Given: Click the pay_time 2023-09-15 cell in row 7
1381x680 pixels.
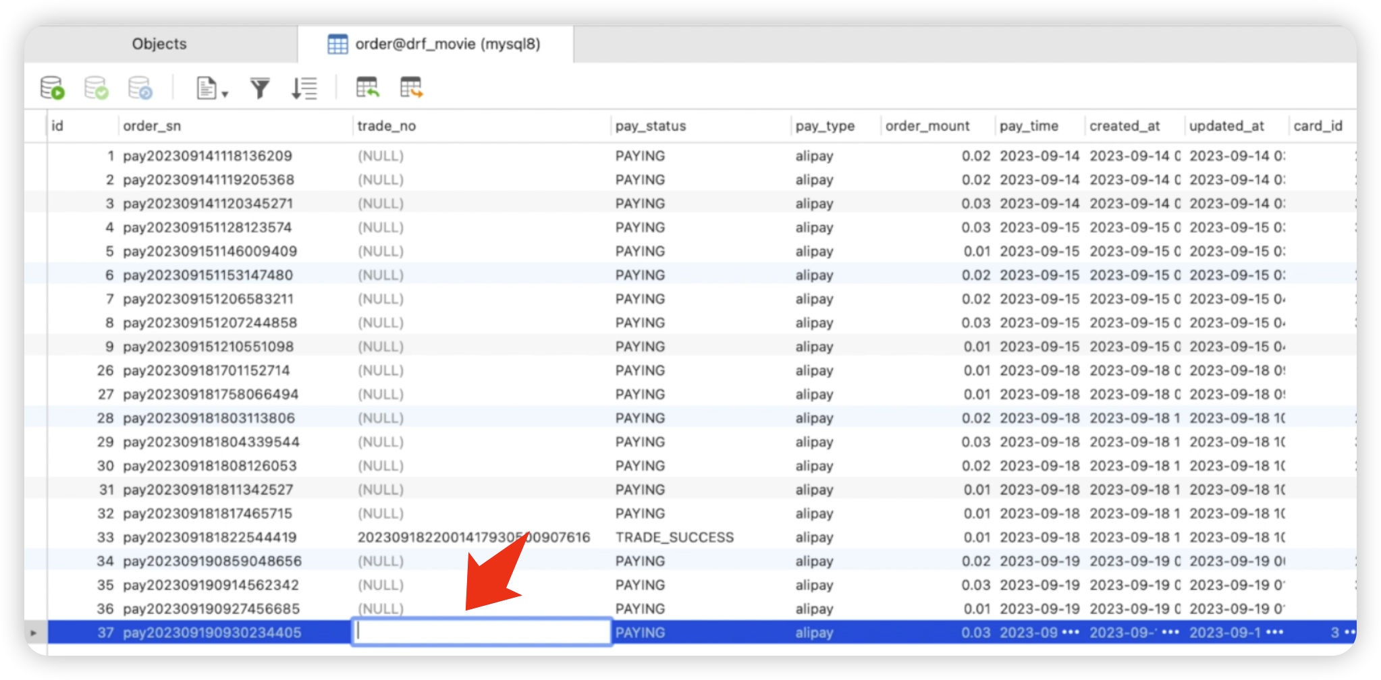Looking at the screenshot, I should (x=1039, y=299).
